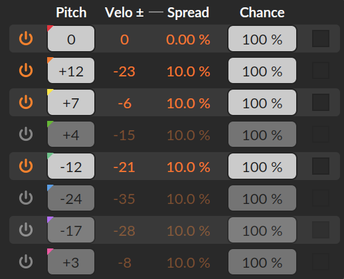Enable the -17 pitch row power icon
344x279 pixels.
tap(26, 230)
